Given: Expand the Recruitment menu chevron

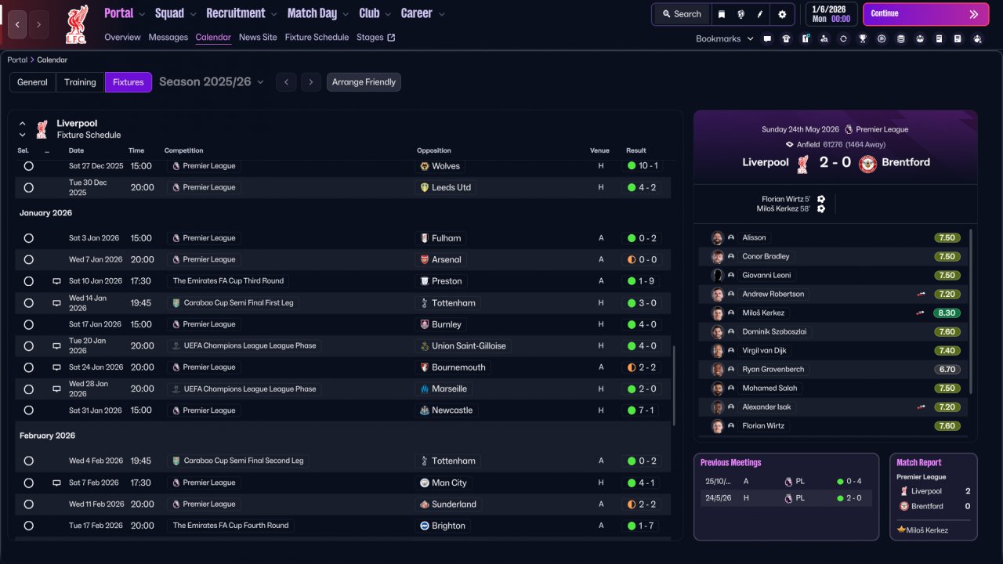Looking at the screenshot, I should [274, 14].
